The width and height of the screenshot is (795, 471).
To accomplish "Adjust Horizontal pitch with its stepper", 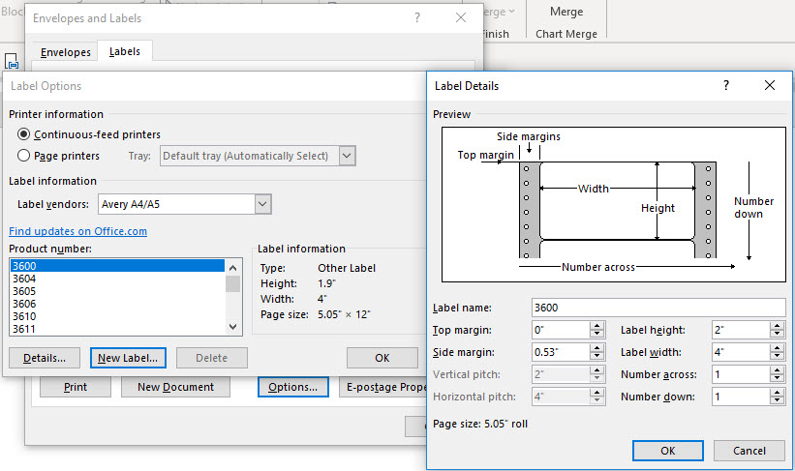I will [597, 397].
